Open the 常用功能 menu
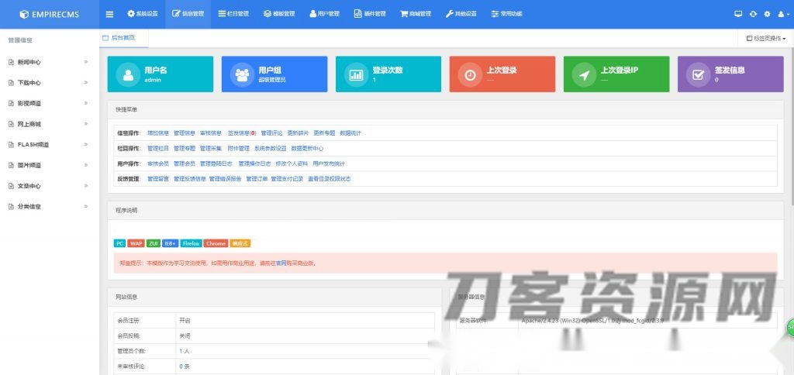Viewport: 794px width, 375px height. pyautogui.click(x=507, y=14)
